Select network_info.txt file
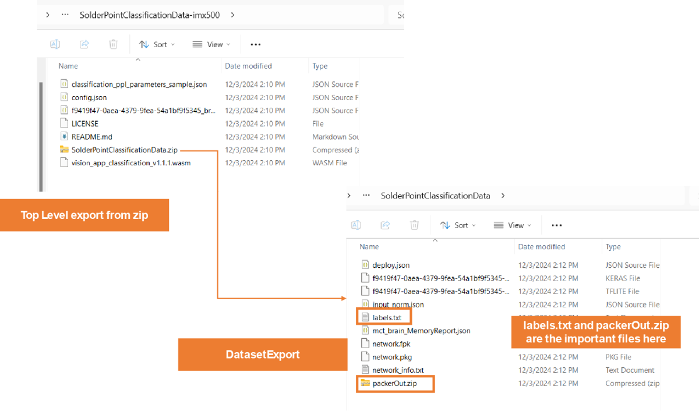The width and height of the screenshot is (699, 411). pos(398,370)
